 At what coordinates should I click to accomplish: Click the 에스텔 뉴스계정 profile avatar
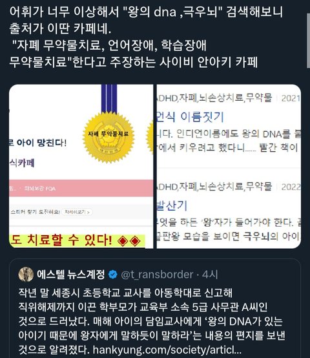[x=26, y=275]
